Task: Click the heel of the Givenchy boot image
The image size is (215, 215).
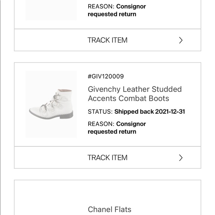Action: tap(67, 115)
